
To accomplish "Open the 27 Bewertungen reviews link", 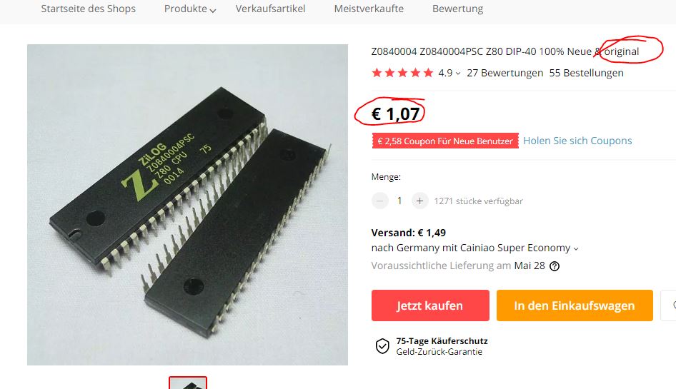I will tap(504, 73).
